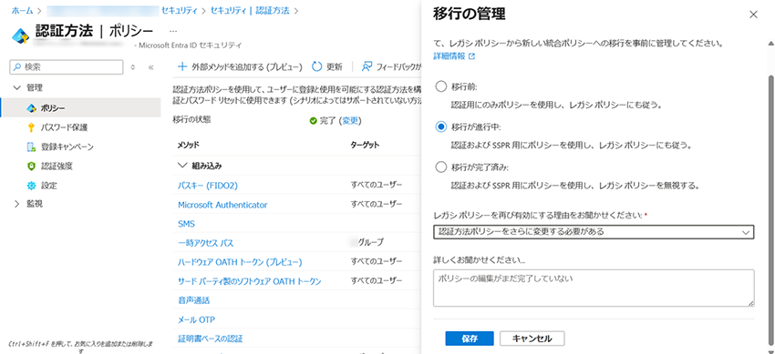Open the 一時アクセス パス method
This screenshot has width=775, height=354.
(205, 243)
